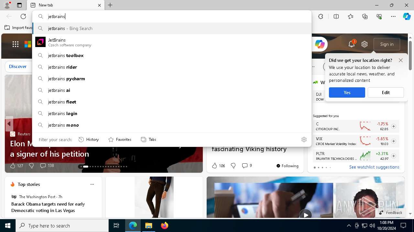Filter search by Tabs
414x232 pixels.
click(x=148, y=140)
